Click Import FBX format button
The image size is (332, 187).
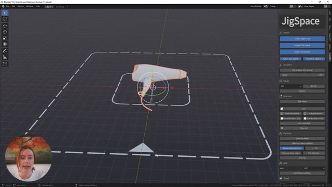point(302,45)
